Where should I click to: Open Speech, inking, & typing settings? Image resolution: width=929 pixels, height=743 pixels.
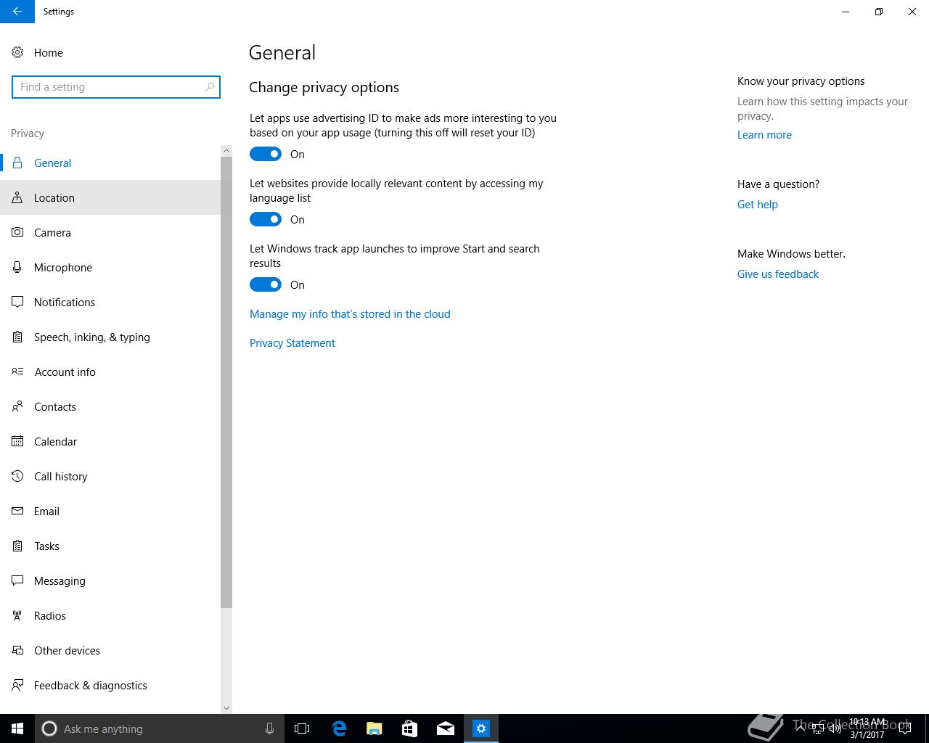coord(110,337)
